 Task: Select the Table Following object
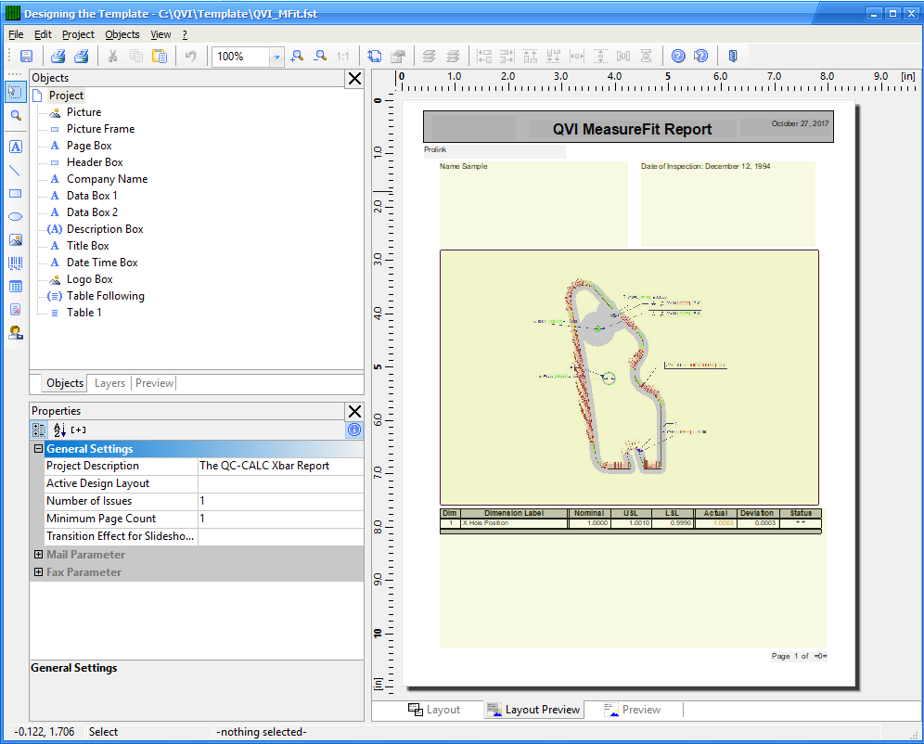pos(106,296)
